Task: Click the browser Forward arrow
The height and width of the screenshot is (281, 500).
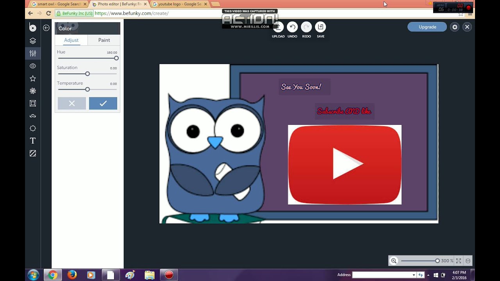Action: click(39, 13)
